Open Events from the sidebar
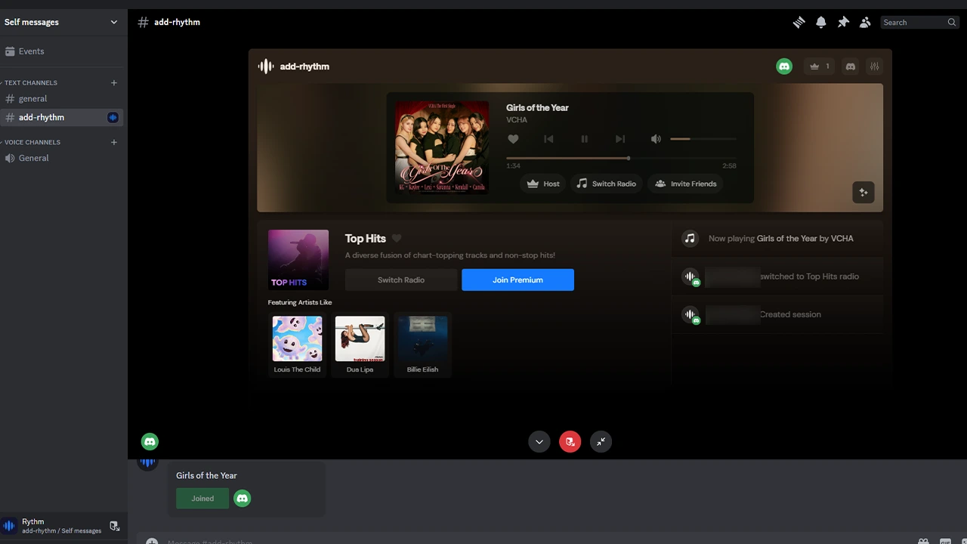967x544 pixels. [31, 51]
